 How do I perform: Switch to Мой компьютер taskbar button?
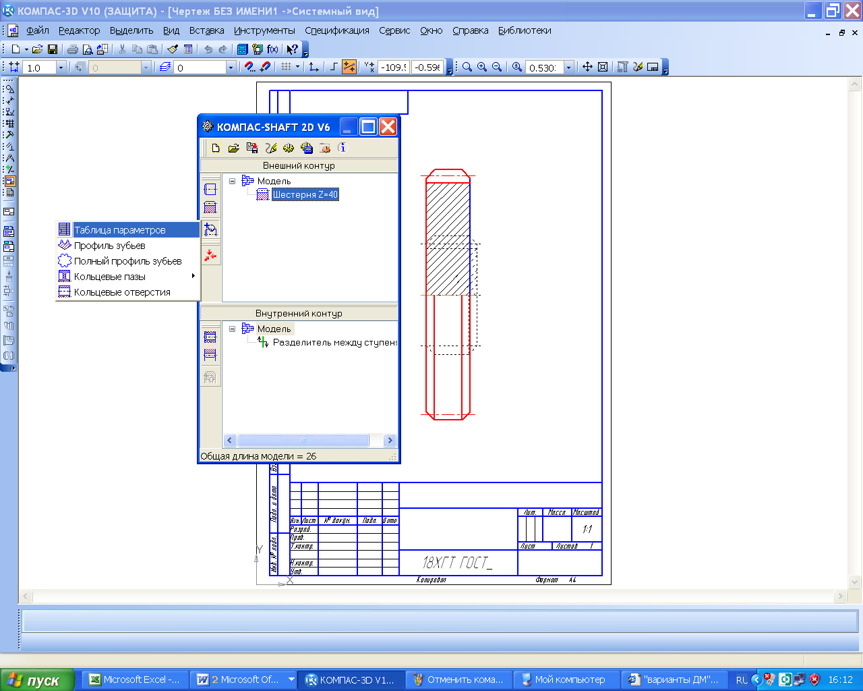pos(568,680)
